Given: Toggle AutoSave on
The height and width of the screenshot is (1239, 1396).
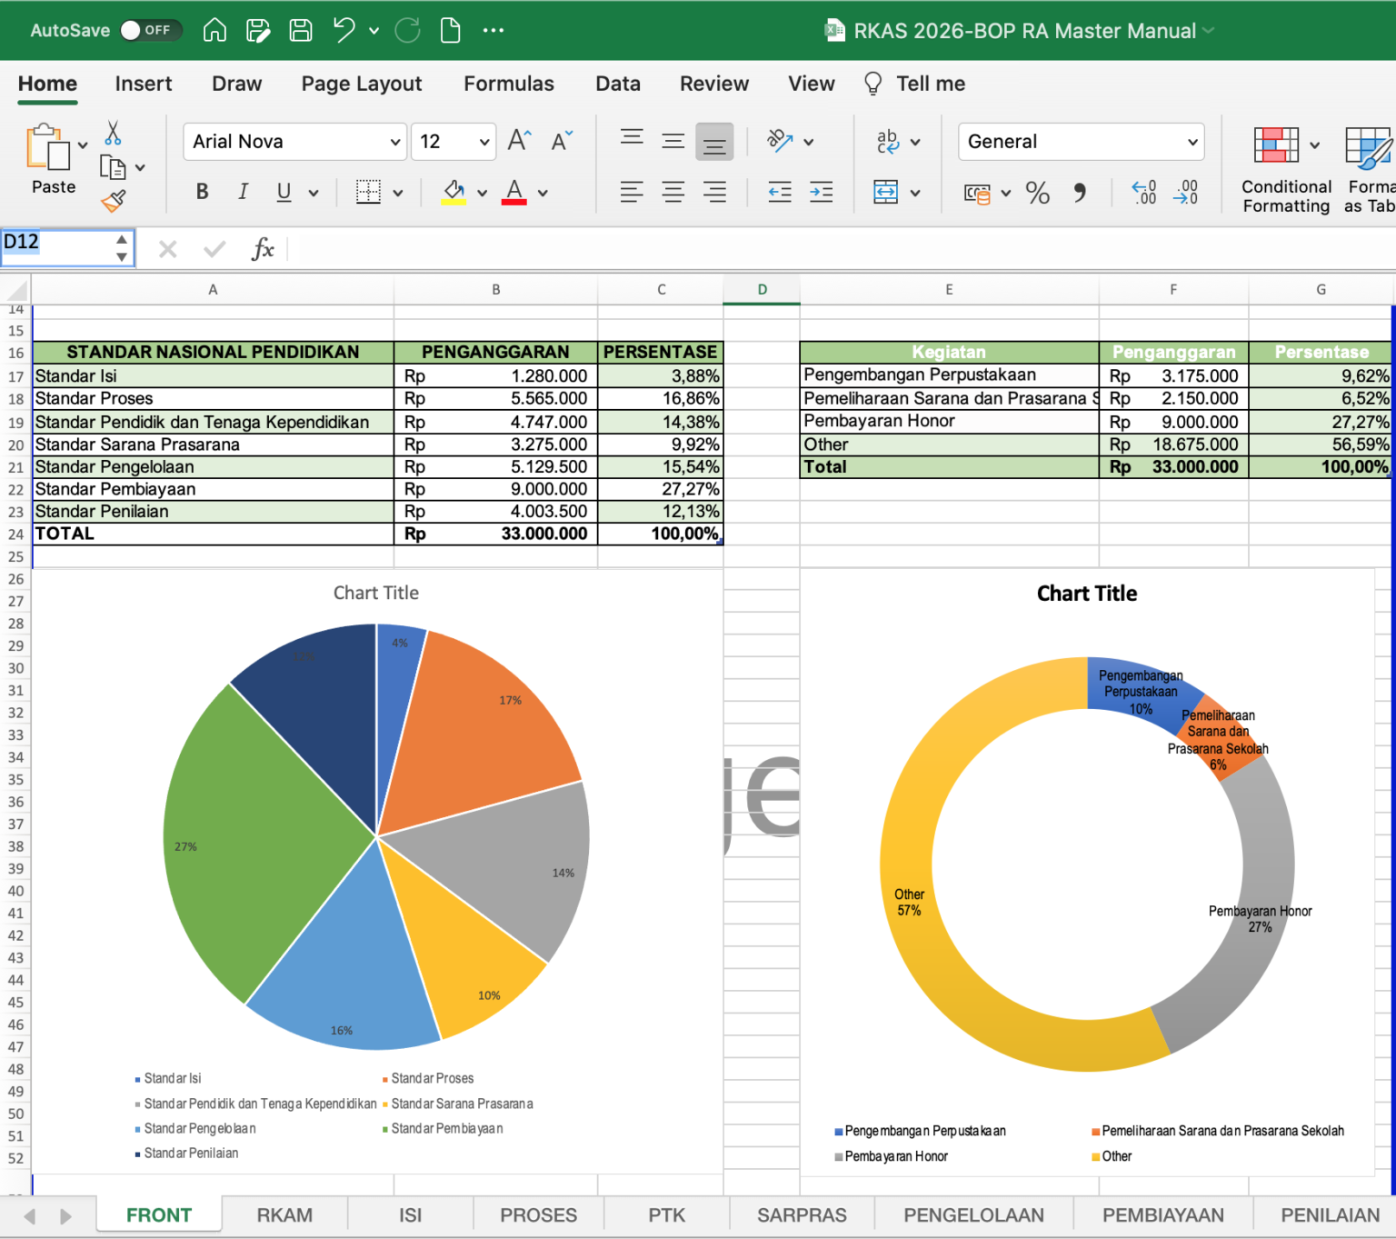Looking at the screenshot, I should [151, 29].
